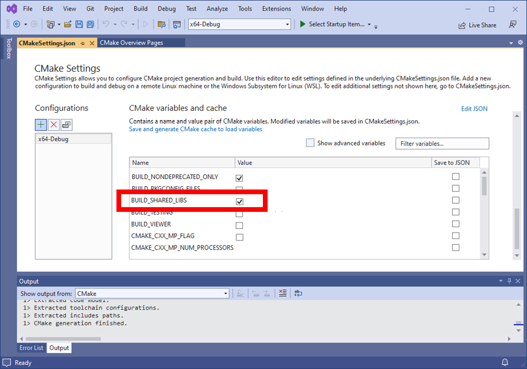Expand the New Item dropdown arrow
527x369 pixels.
[59, 24]
